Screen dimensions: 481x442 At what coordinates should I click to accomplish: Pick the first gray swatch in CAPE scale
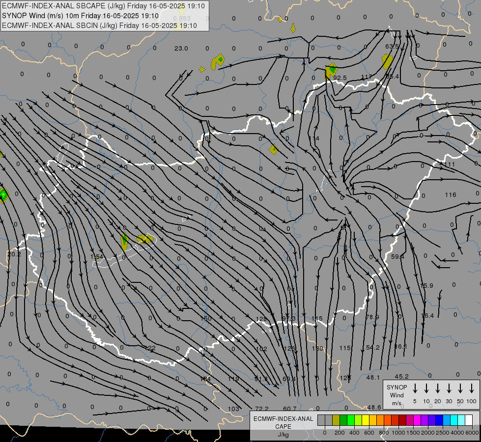[x=321, y=420]
